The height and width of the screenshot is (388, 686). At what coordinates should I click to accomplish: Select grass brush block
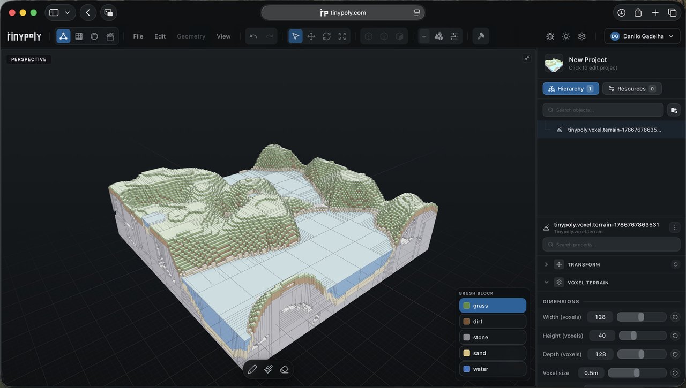click(x=493, y=306)
